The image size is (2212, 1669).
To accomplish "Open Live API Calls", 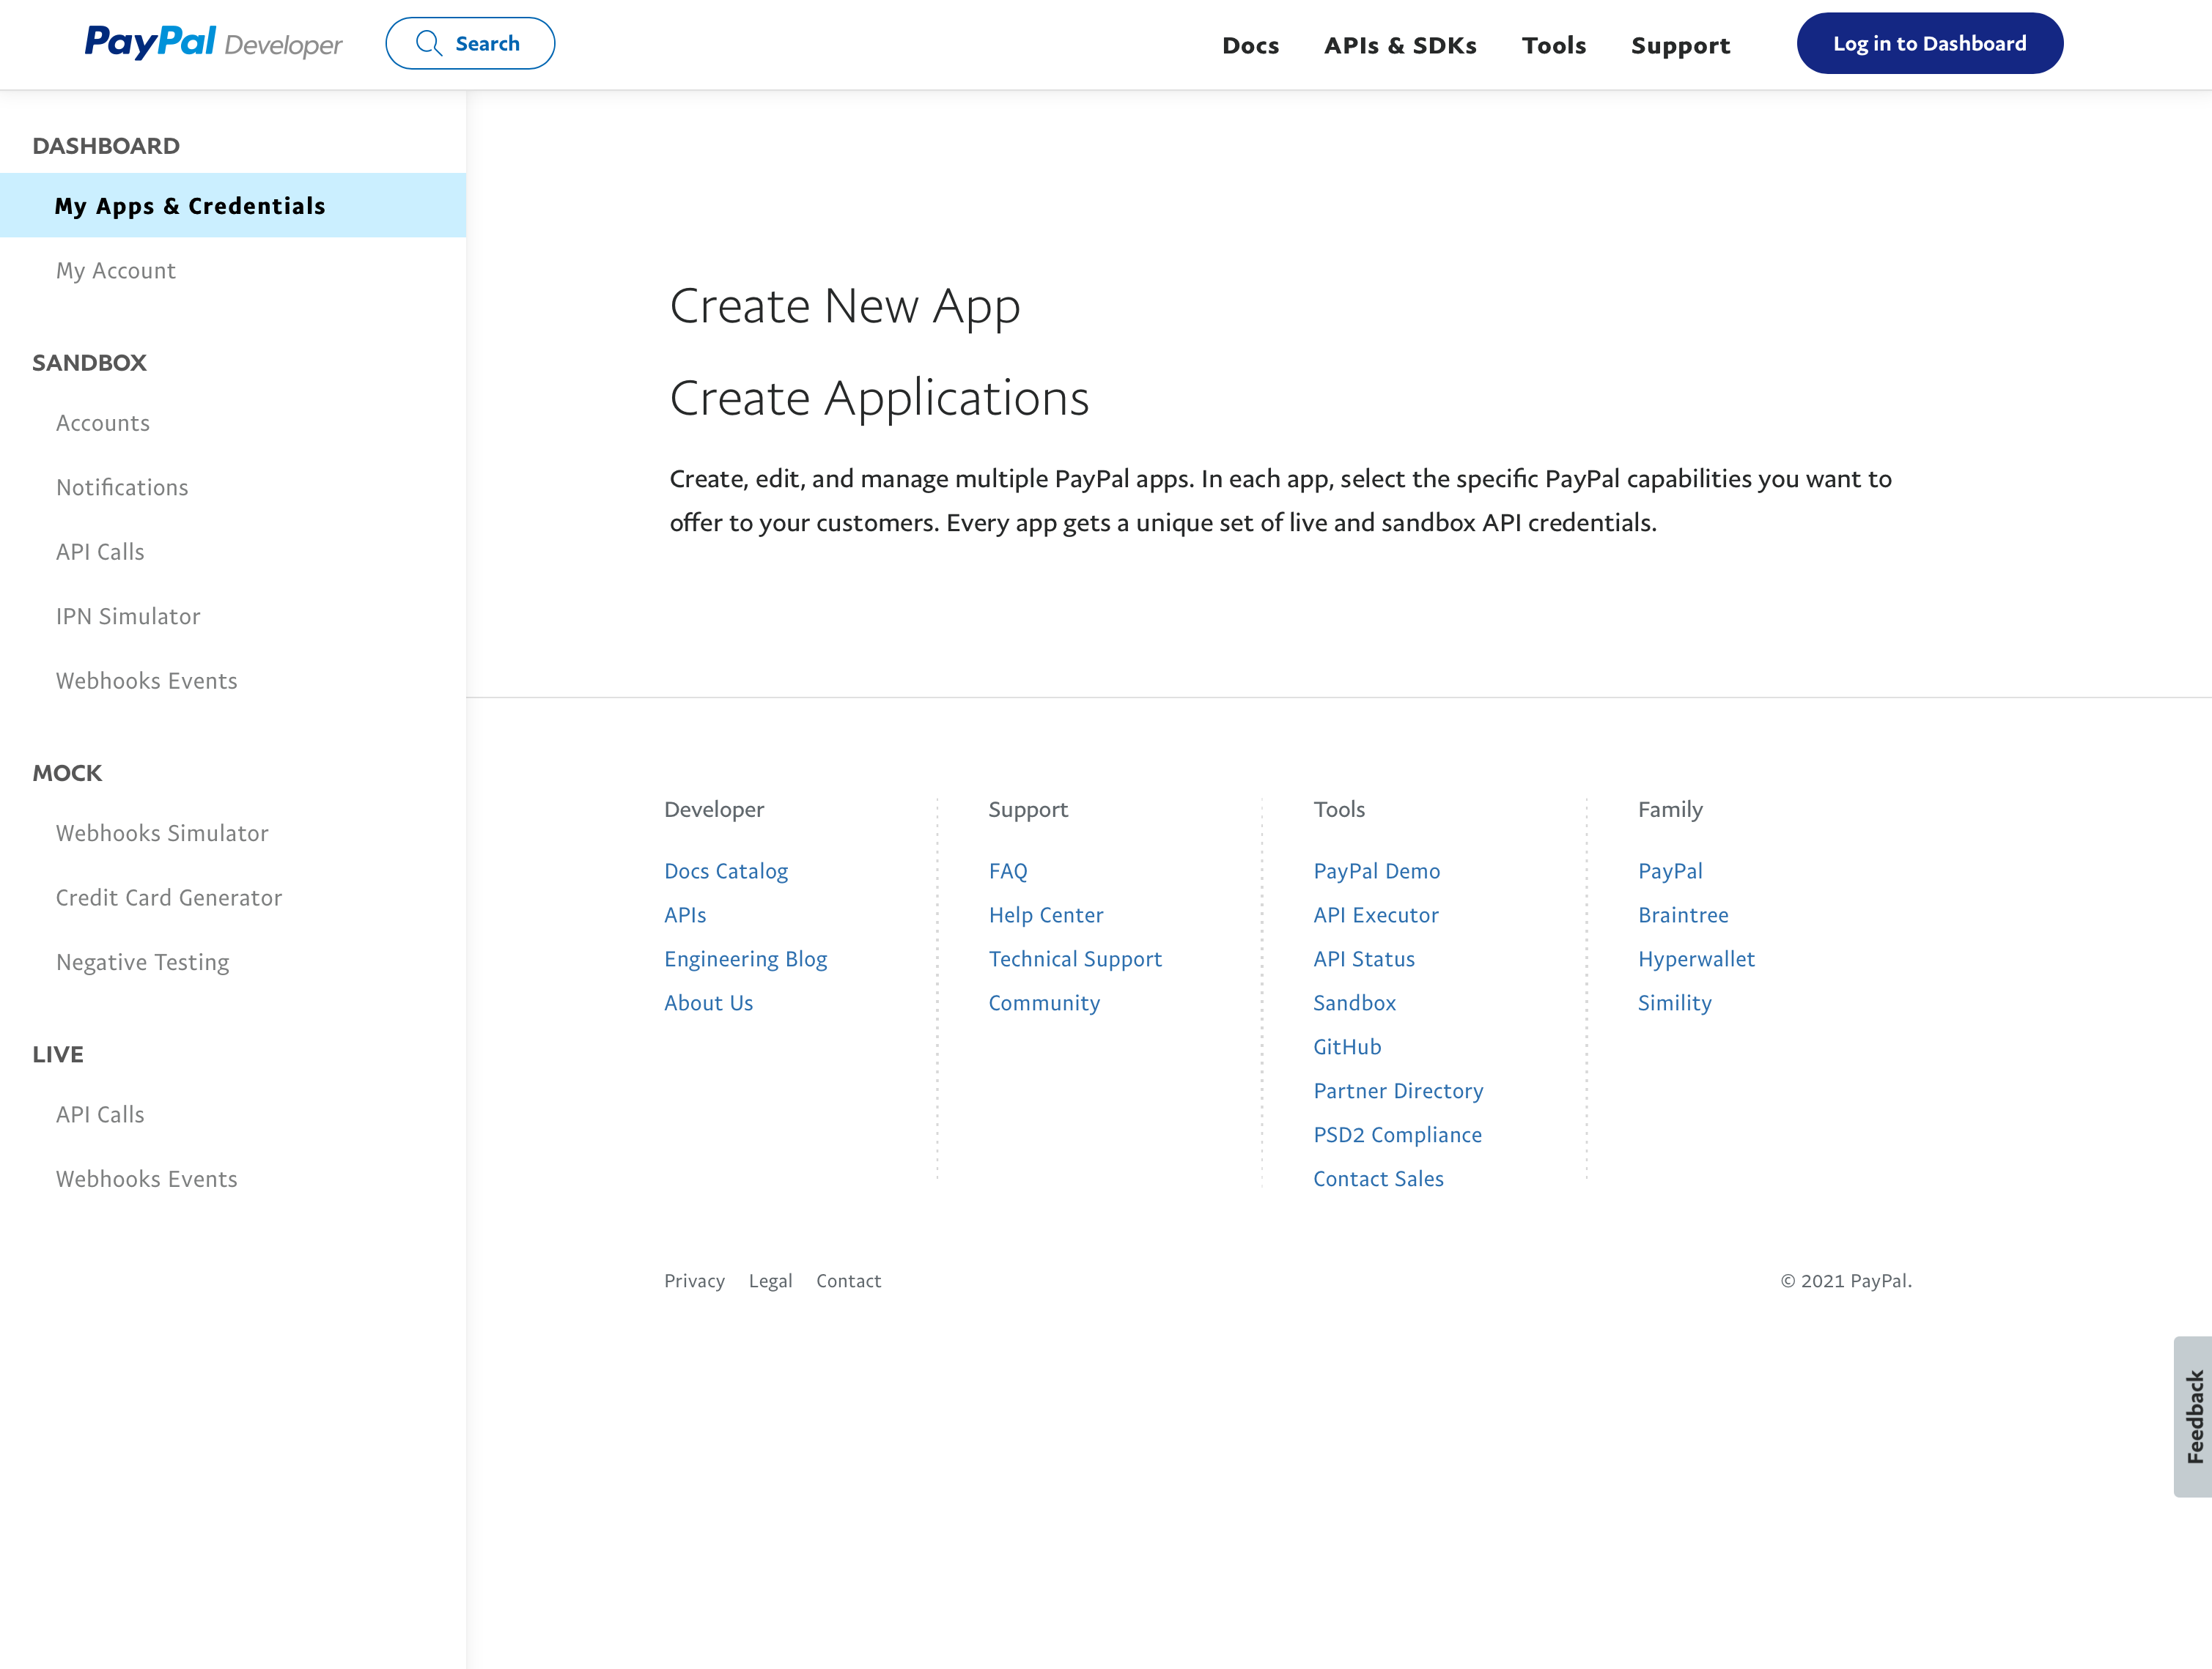I will 100,1114.
